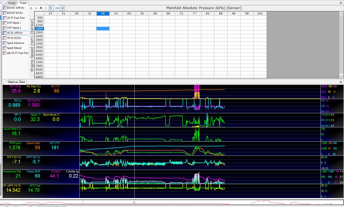Select the Graph tab
Viewport: 344px width, 207px height.
tap(23, 3)
